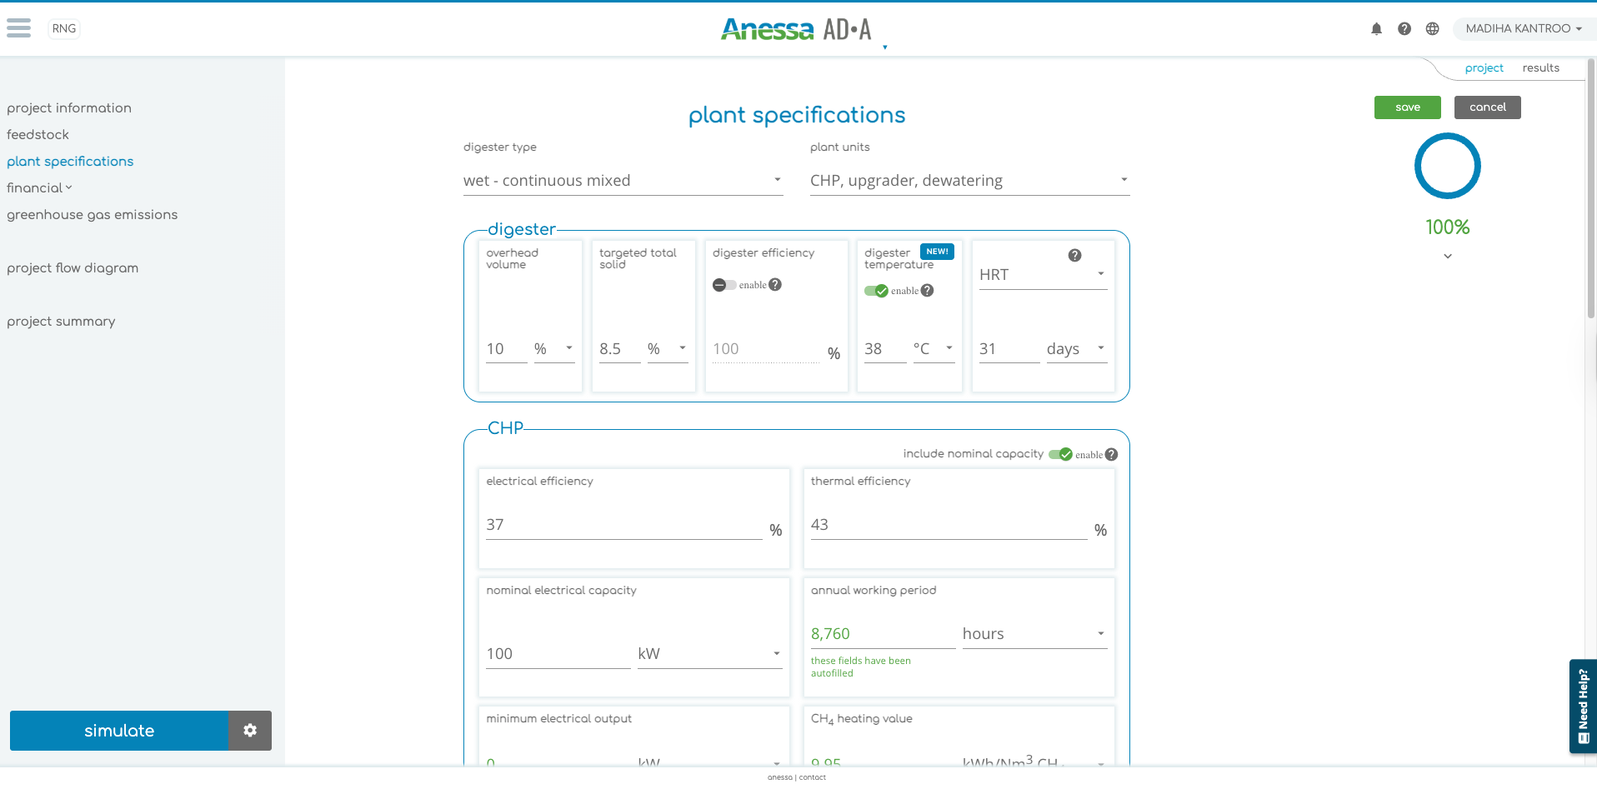Viewport: 1597px width, 789px height.
Task: Edit HRT value 31
Action: click(x=1009, y=349)
